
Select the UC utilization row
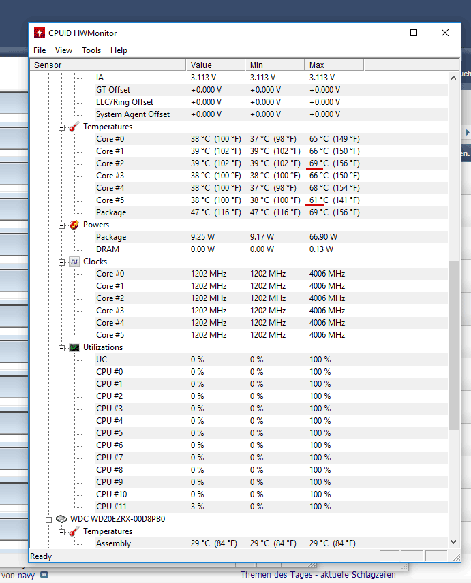[x=271, y=360]
